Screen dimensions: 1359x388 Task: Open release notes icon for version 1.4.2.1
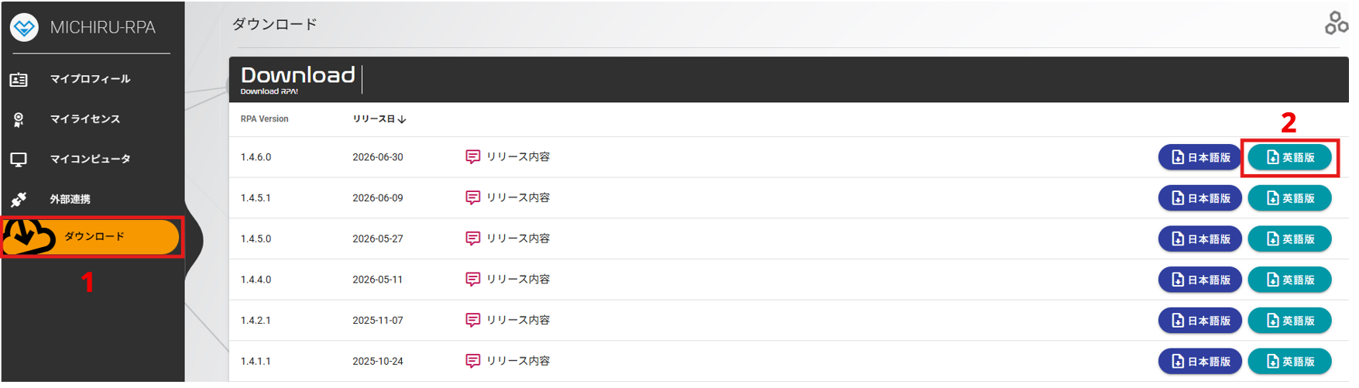(x=472, y=321)
